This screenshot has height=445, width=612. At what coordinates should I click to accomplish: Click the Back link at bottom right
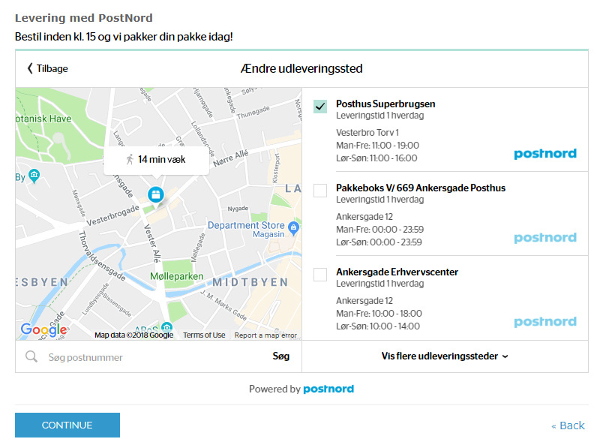[568, 425]
